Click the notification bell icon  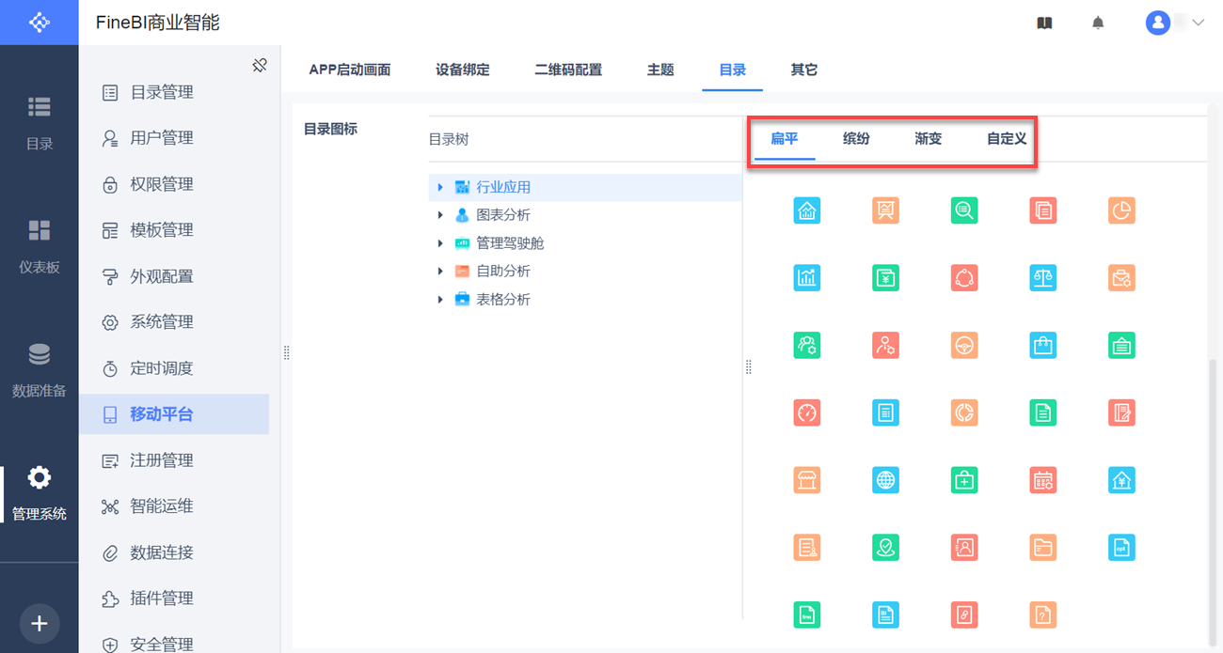pyautogui.click(x=1098, y=23)
